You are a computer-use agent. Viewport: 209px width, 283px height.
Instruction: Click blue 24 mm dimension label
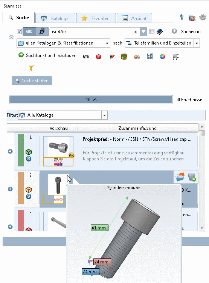click(90, 271)
